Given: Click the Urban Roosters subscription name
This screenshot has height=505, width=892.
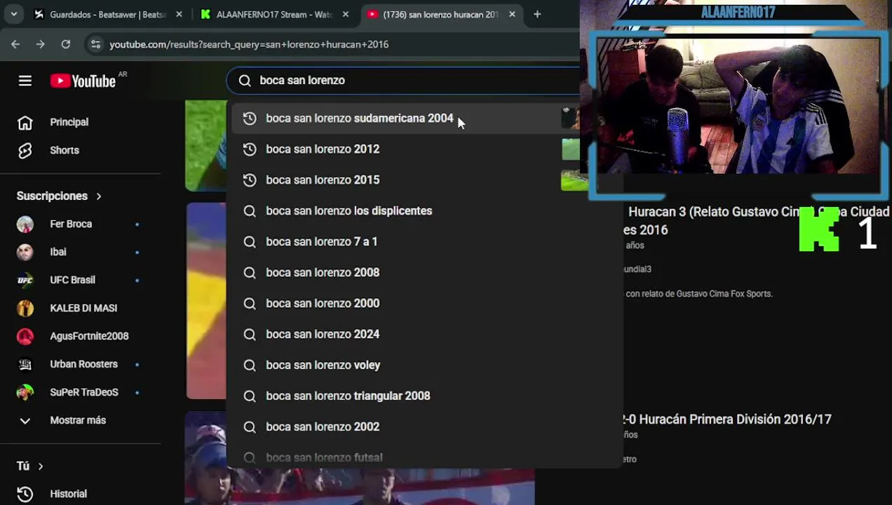Looking at the screenshot, I should pyautogui.click(x=83, y=365).
